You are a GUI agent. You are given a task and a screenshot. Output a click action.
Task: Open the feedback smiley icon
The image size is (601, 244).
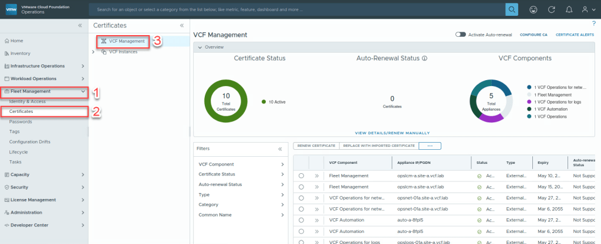(x=533, y=10)
